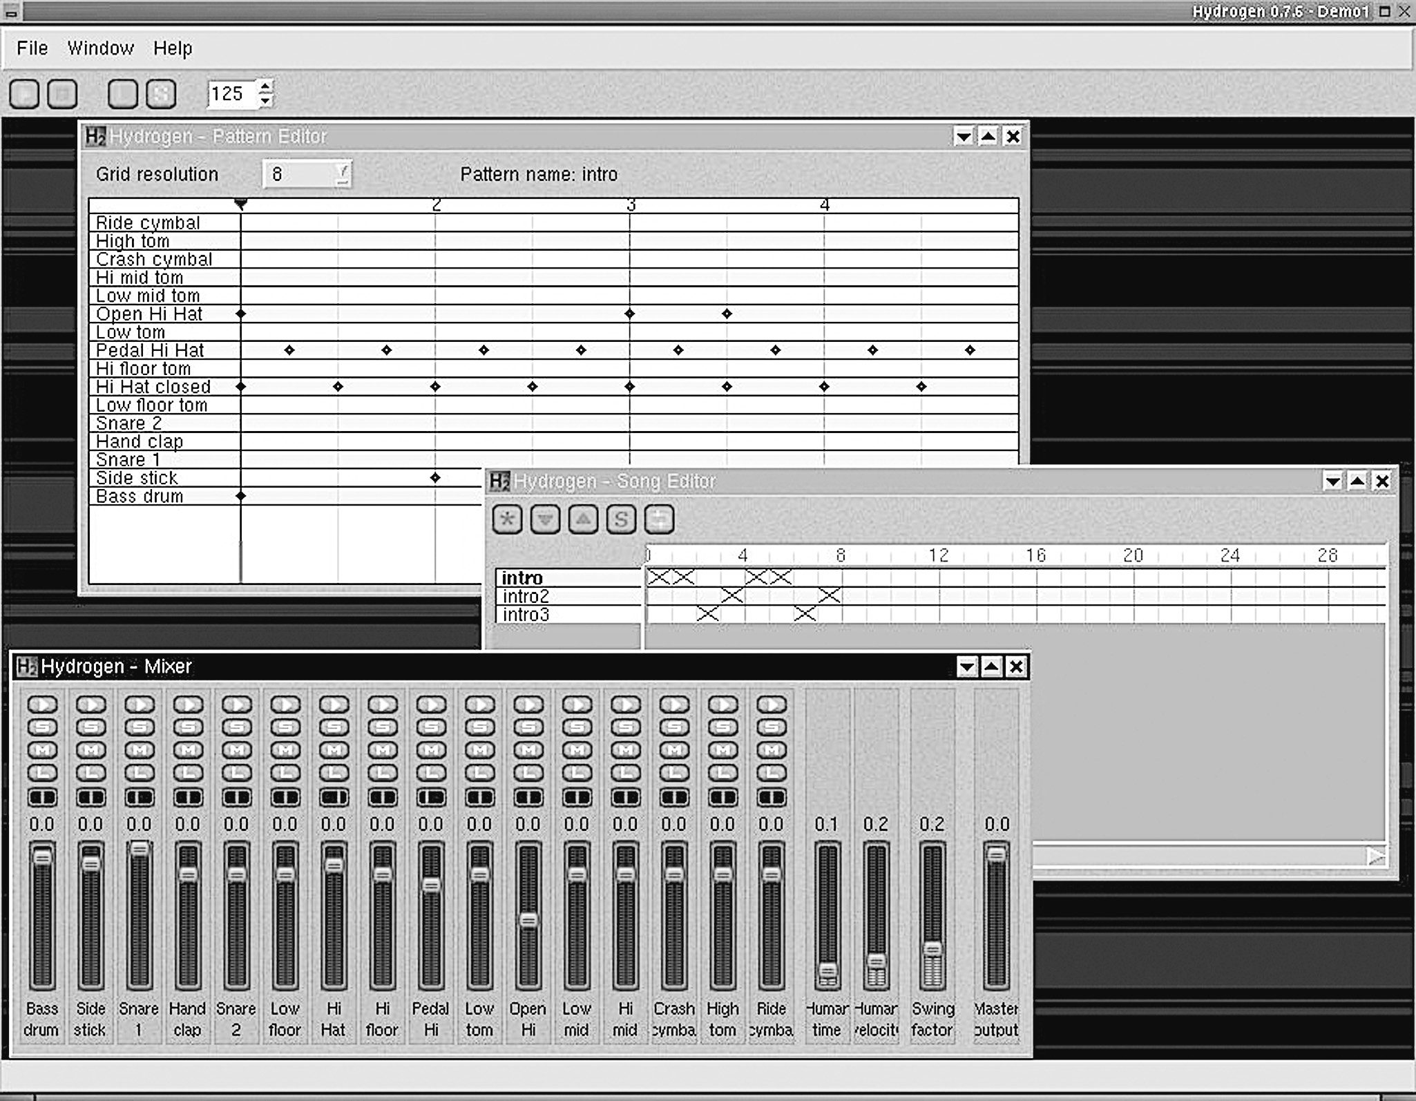Open the Window menu
This screenshot has width=1416, height=1101.
(101, 48)
